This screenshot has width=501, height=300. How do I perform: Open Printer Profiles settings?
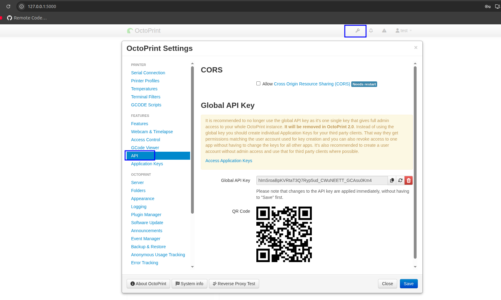click(x=145, y=81)
